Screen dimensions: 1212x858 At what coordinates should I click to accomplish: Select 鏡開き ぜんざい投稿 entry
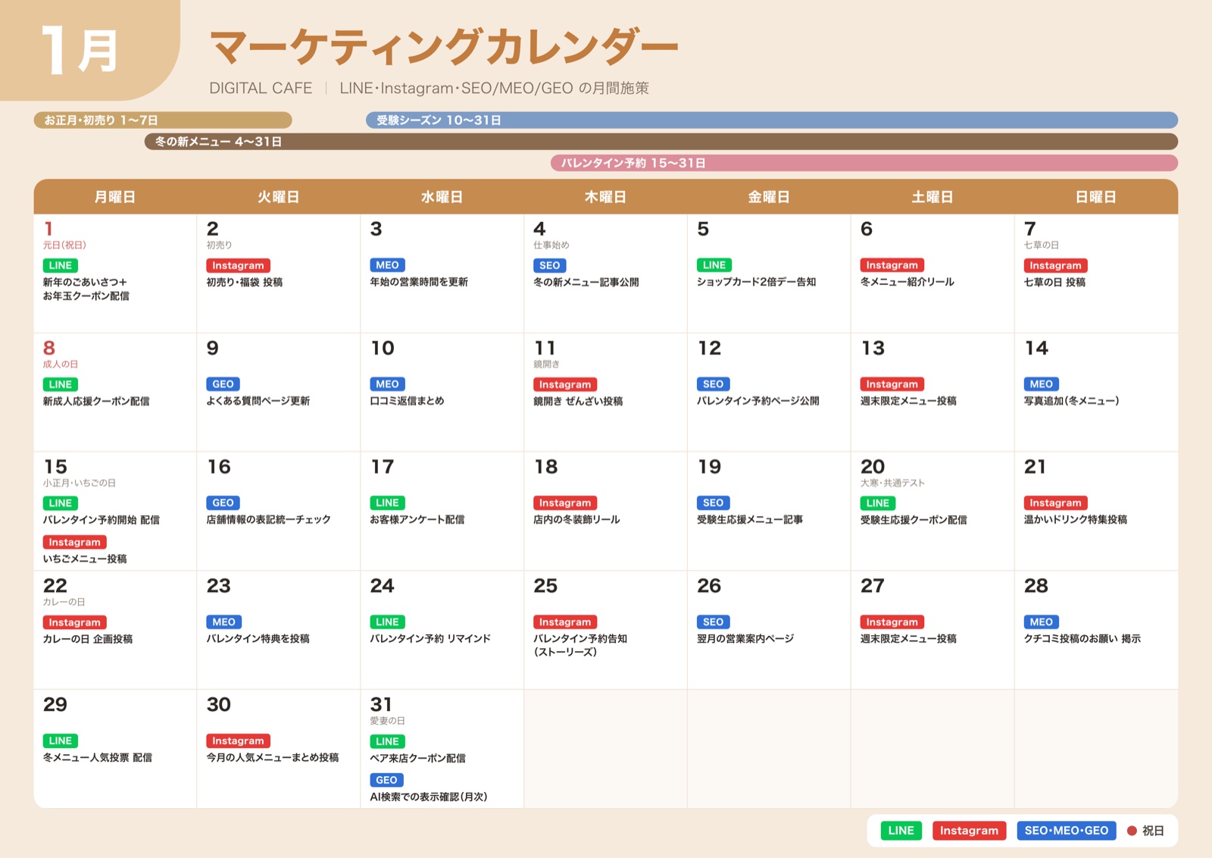coord(578,401)
